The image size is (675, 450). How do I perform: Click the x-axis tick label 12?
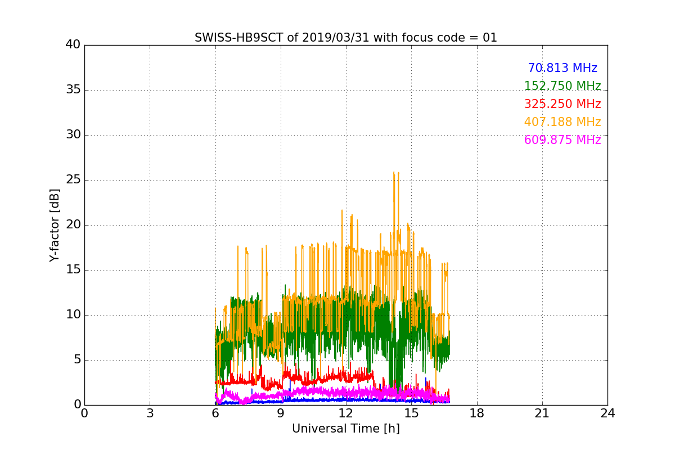(x=346, y=413)
